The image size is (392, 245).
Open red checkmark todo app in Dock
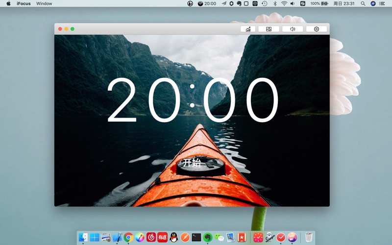click(281, 237)
